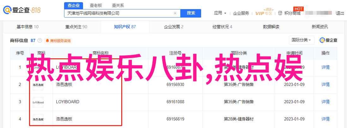The image size is (347, 128).
Task: Click 洛邑逸板 trademark name in row 2
Action: [64, 84]
